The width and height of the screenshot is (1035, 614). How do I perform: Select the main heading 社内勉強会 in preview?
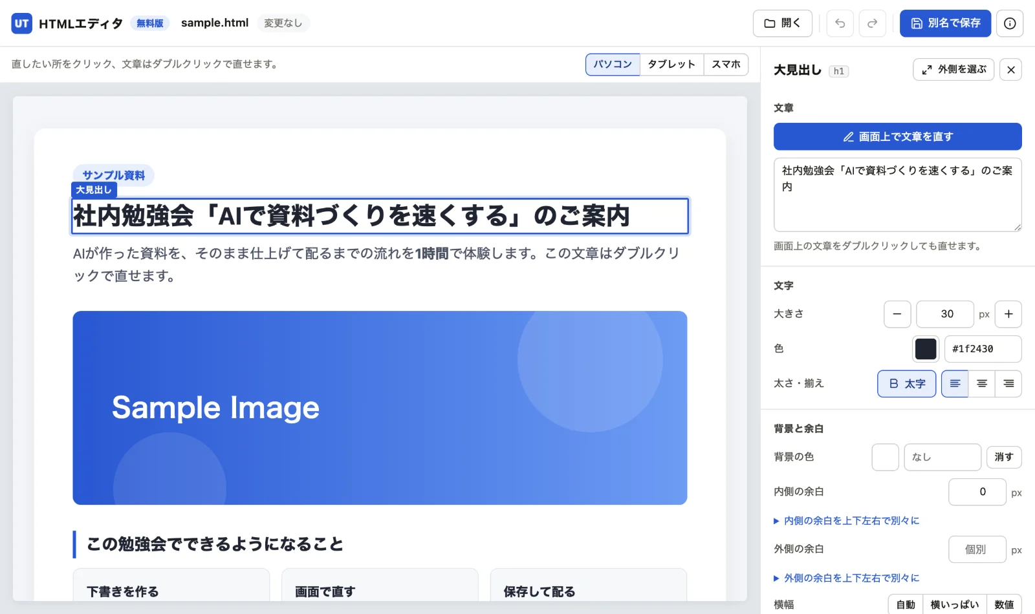pos(380,216)
